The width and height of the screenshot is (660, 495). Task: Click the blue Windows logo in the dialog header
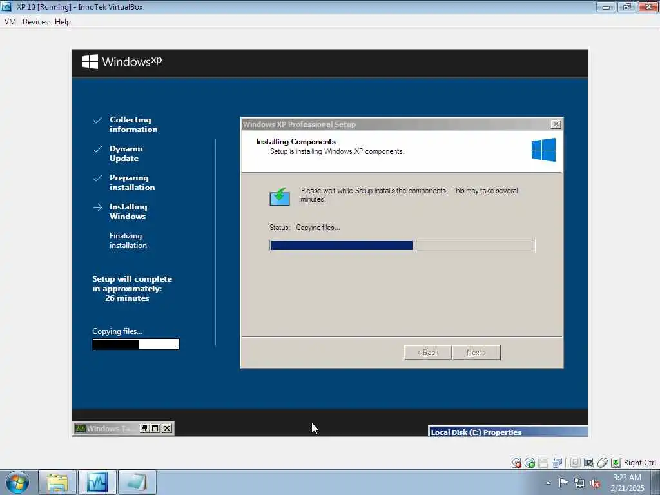click(543, 150)
